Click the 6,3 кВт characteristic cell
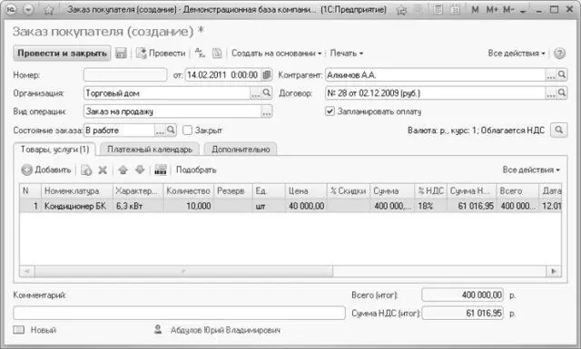The height and width of the screenshot is (349, 581). tap(138, 206)
